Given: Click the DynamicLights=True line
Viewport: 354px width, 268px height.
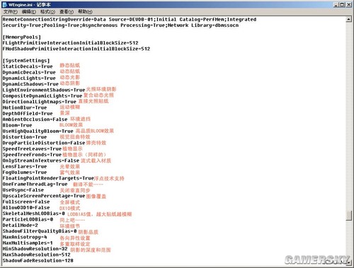Looking at the screenshot, I should [x=29, y=78].
